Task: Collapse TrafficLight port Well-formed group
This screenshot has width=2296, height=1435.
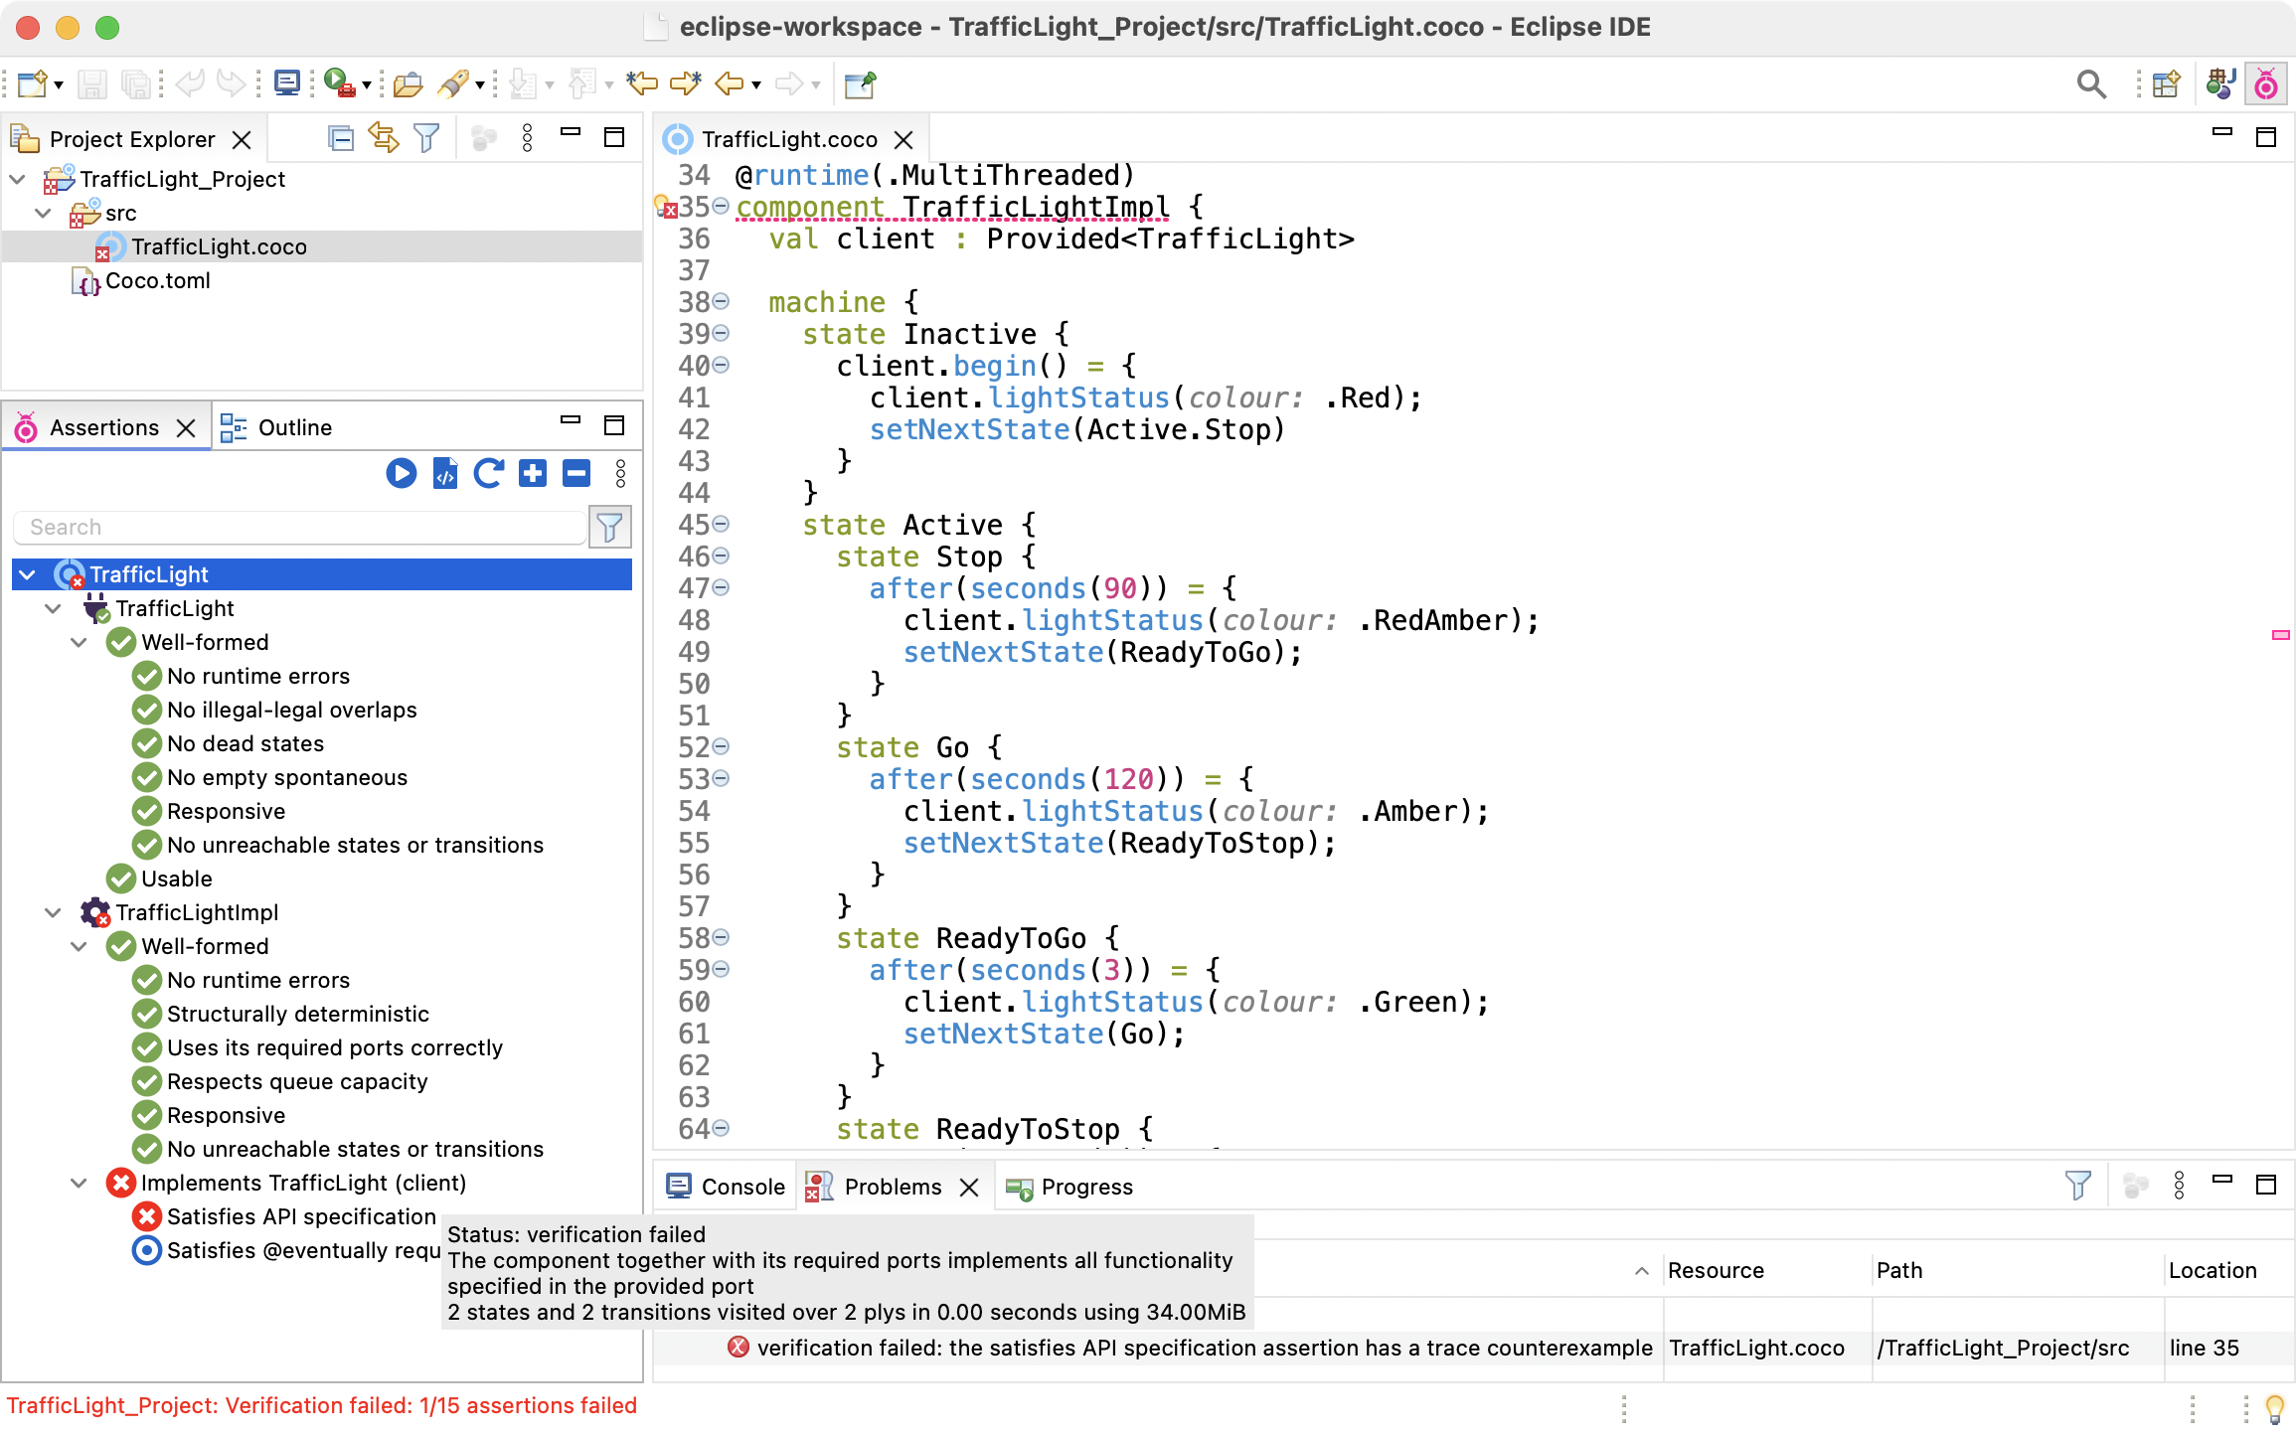Action: pyautogui.click(x=80, y=642)
